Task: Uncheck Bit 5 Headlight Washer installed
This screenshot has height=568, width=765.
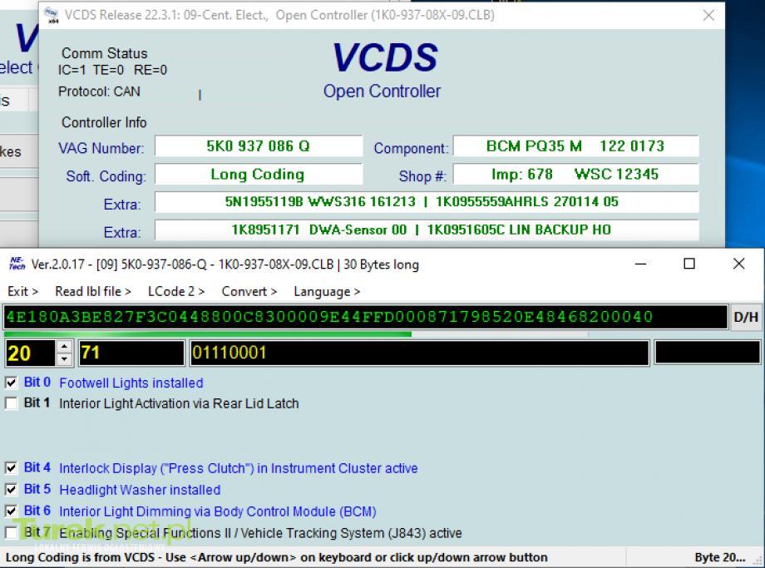Action: click(x=11, y=490)
